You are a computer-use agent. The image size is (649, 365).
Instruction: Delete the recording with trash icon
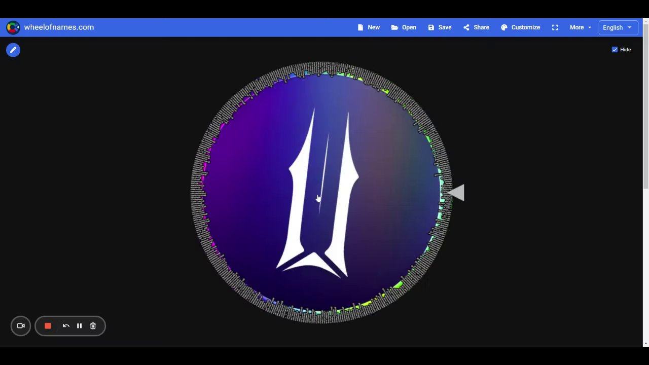(x=93, y=326)
